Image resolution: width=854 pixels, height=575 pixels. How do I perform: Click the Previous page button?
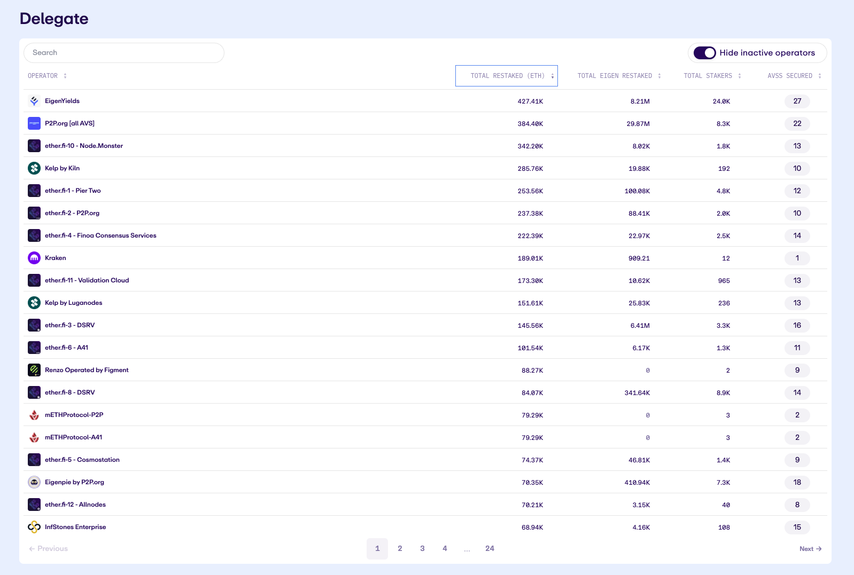(48, 549)
